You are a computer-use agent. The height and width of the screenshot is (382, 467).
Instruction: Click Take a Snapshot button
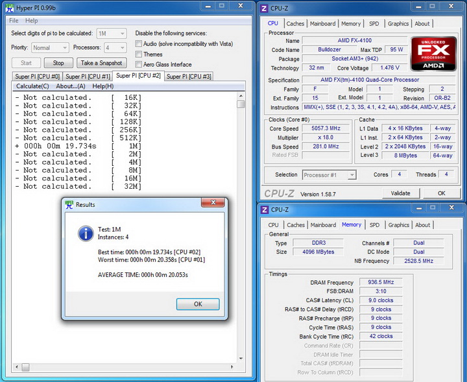coord(102,63)
